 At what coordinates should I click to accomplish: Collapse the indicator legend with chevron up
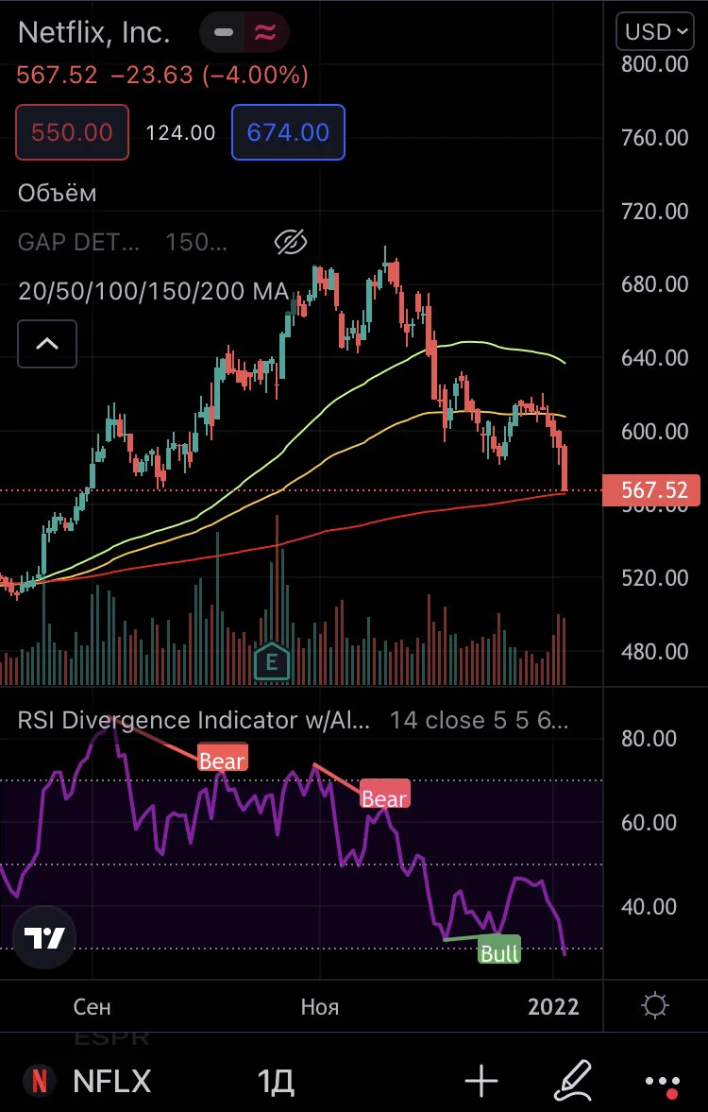(x=47, y=344)
